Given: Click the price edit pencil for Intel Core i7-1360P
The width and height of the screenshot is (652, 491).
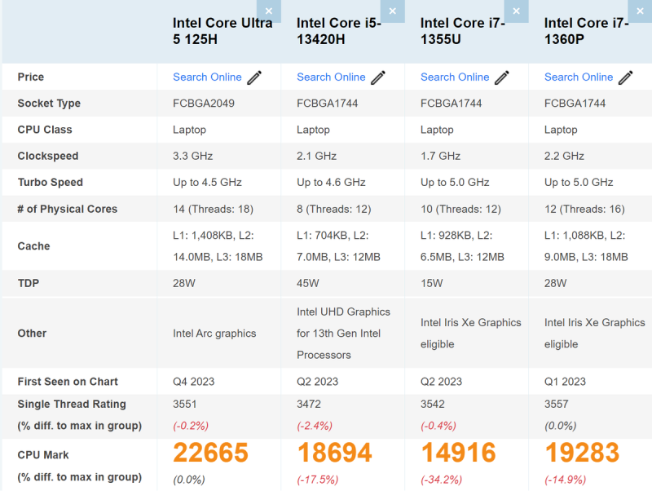Looking at the screenshot, I should [624, 77].
